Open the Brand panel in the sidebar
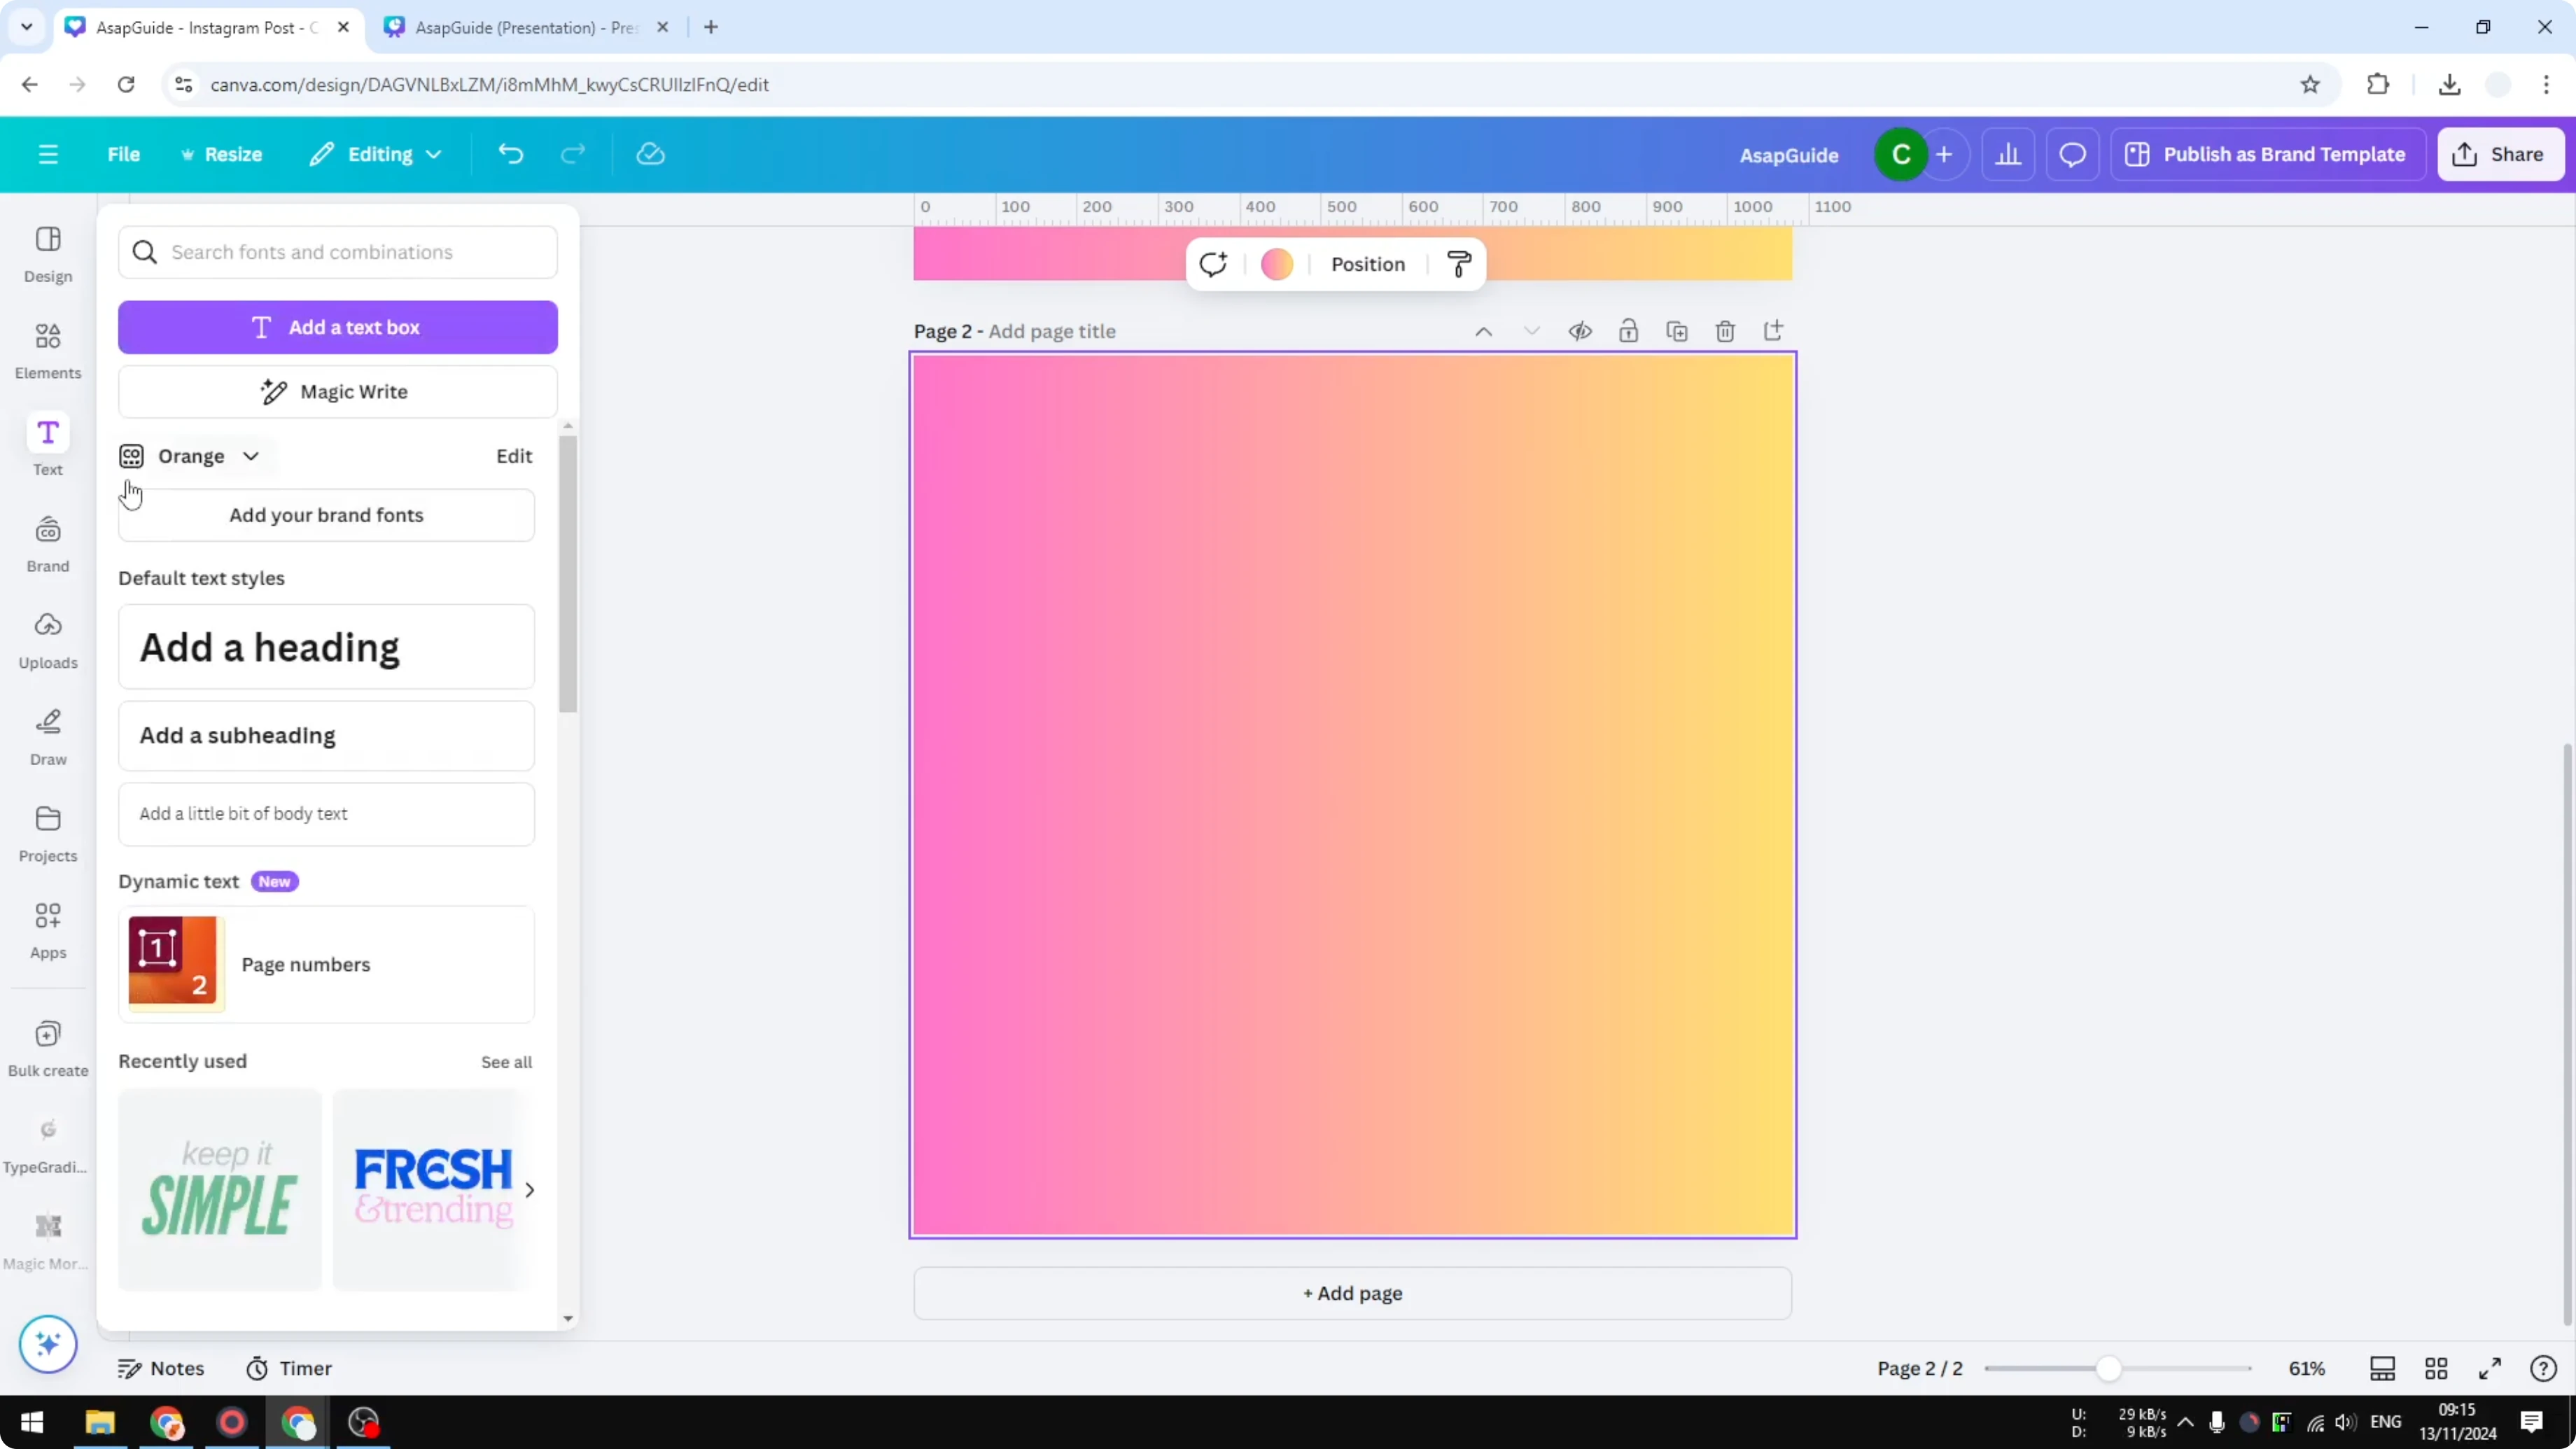Image resolution: width=2576 pixels, height=1449 pixels. pos(47,540)
